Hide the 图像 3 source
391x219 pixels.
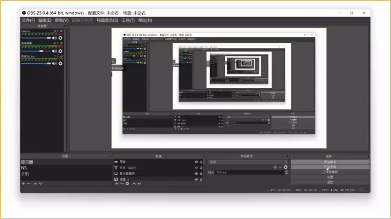[x=196, y=179]
